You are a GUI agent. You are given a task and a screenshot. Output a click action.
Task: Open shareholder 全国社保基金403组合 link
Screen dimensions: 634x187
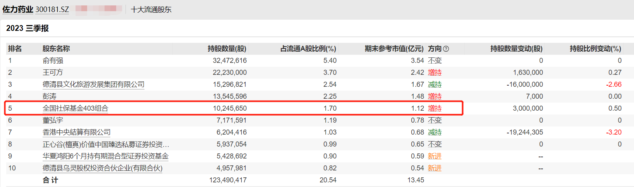tap(76, 108)
